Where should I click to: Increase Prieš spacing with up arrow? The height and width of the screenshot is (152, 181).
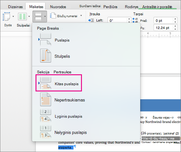(175, 19)
